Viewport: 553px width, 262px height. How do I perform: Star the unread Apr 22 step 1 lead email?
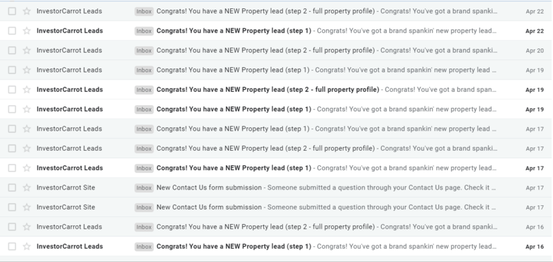point(27,31)
